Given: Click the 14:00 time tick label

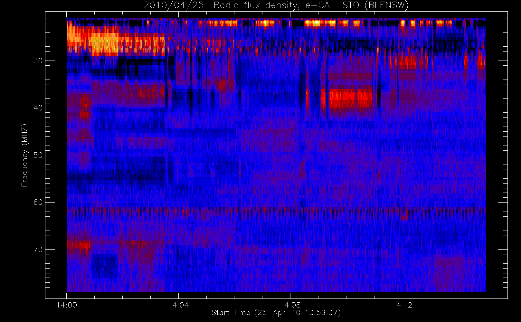Looking at the screenshot, I should point(67,305).
